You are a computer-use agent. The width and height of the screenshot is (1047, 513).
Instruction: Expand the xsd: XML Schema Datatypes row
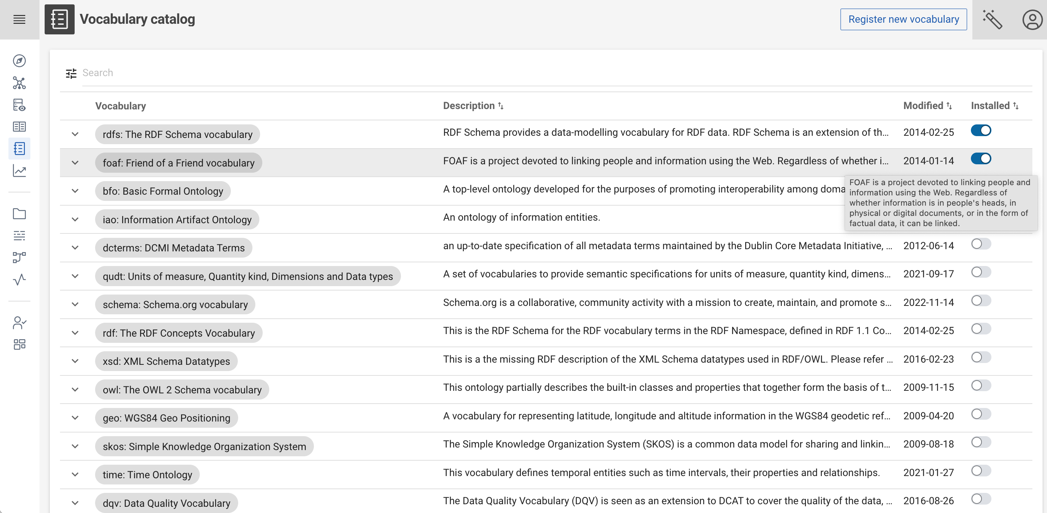pyautogui.click(x=75, y=361)
